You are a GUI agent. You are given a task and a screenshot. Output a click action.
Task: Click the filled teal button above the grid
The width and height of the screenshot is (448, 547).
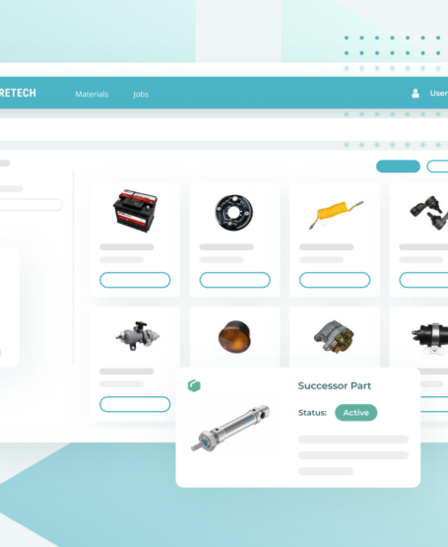(x=398, y=166)
